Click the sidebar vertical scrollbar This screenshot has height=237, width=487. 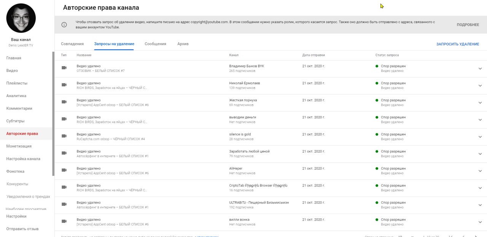[53, 113]
